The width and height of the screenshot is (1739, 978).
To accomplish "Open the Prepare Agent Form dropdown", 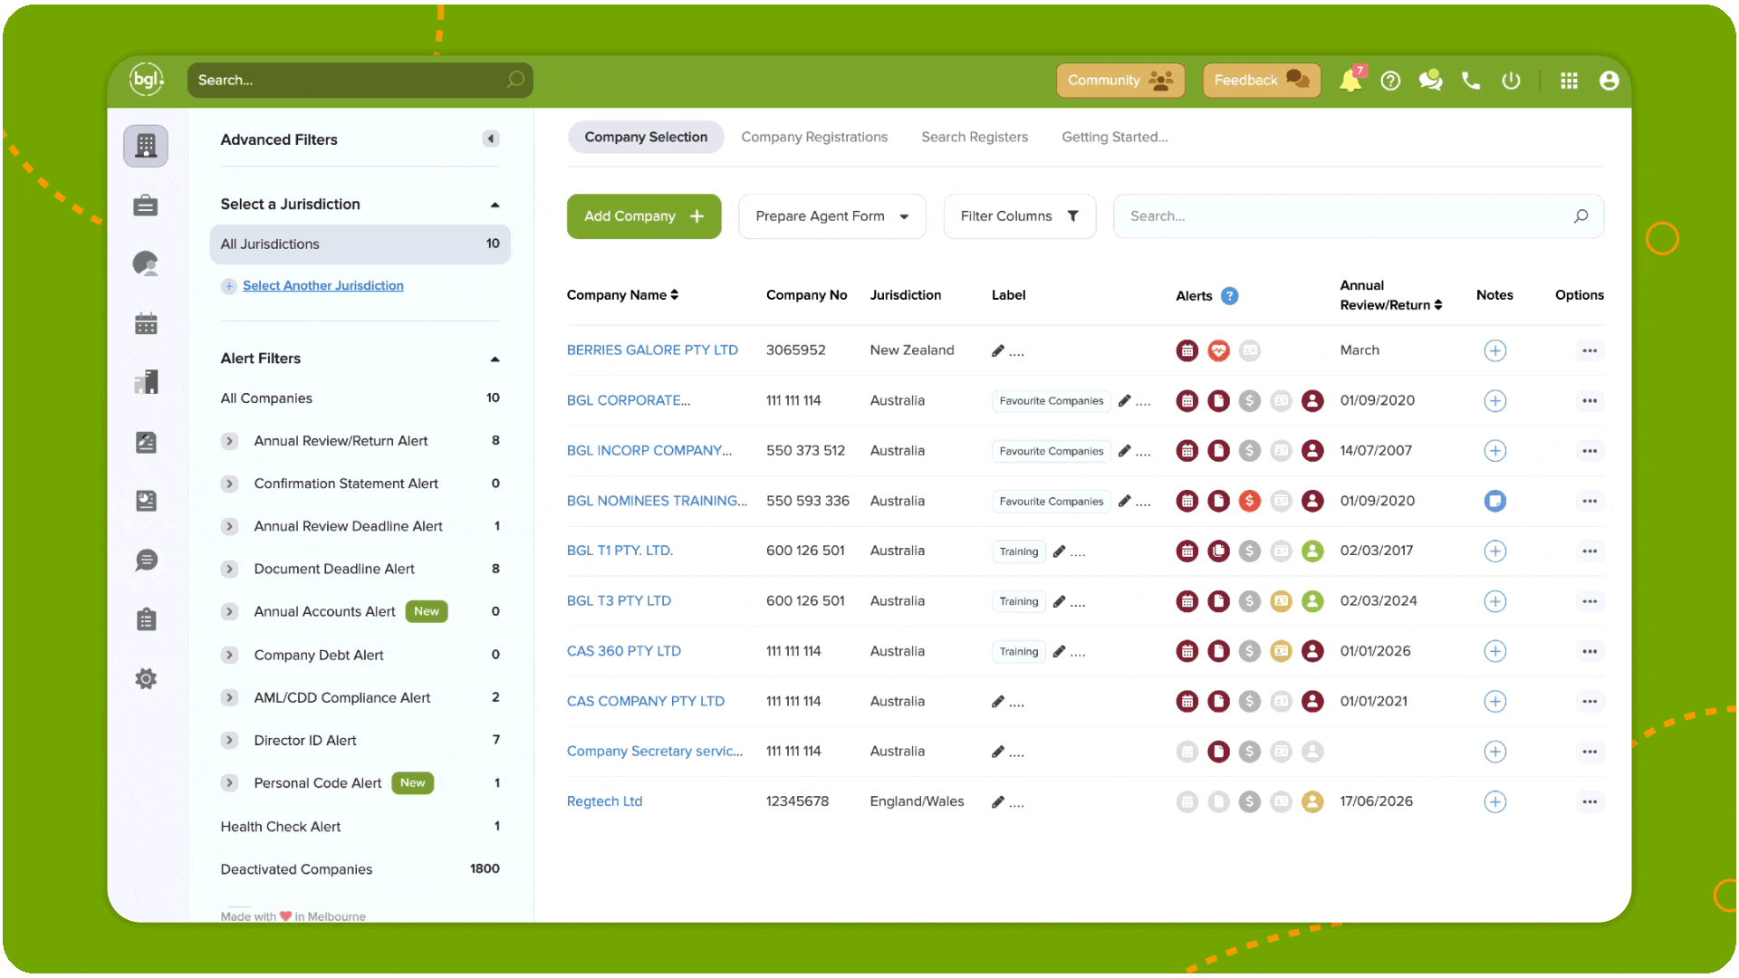I will point(831,216).
